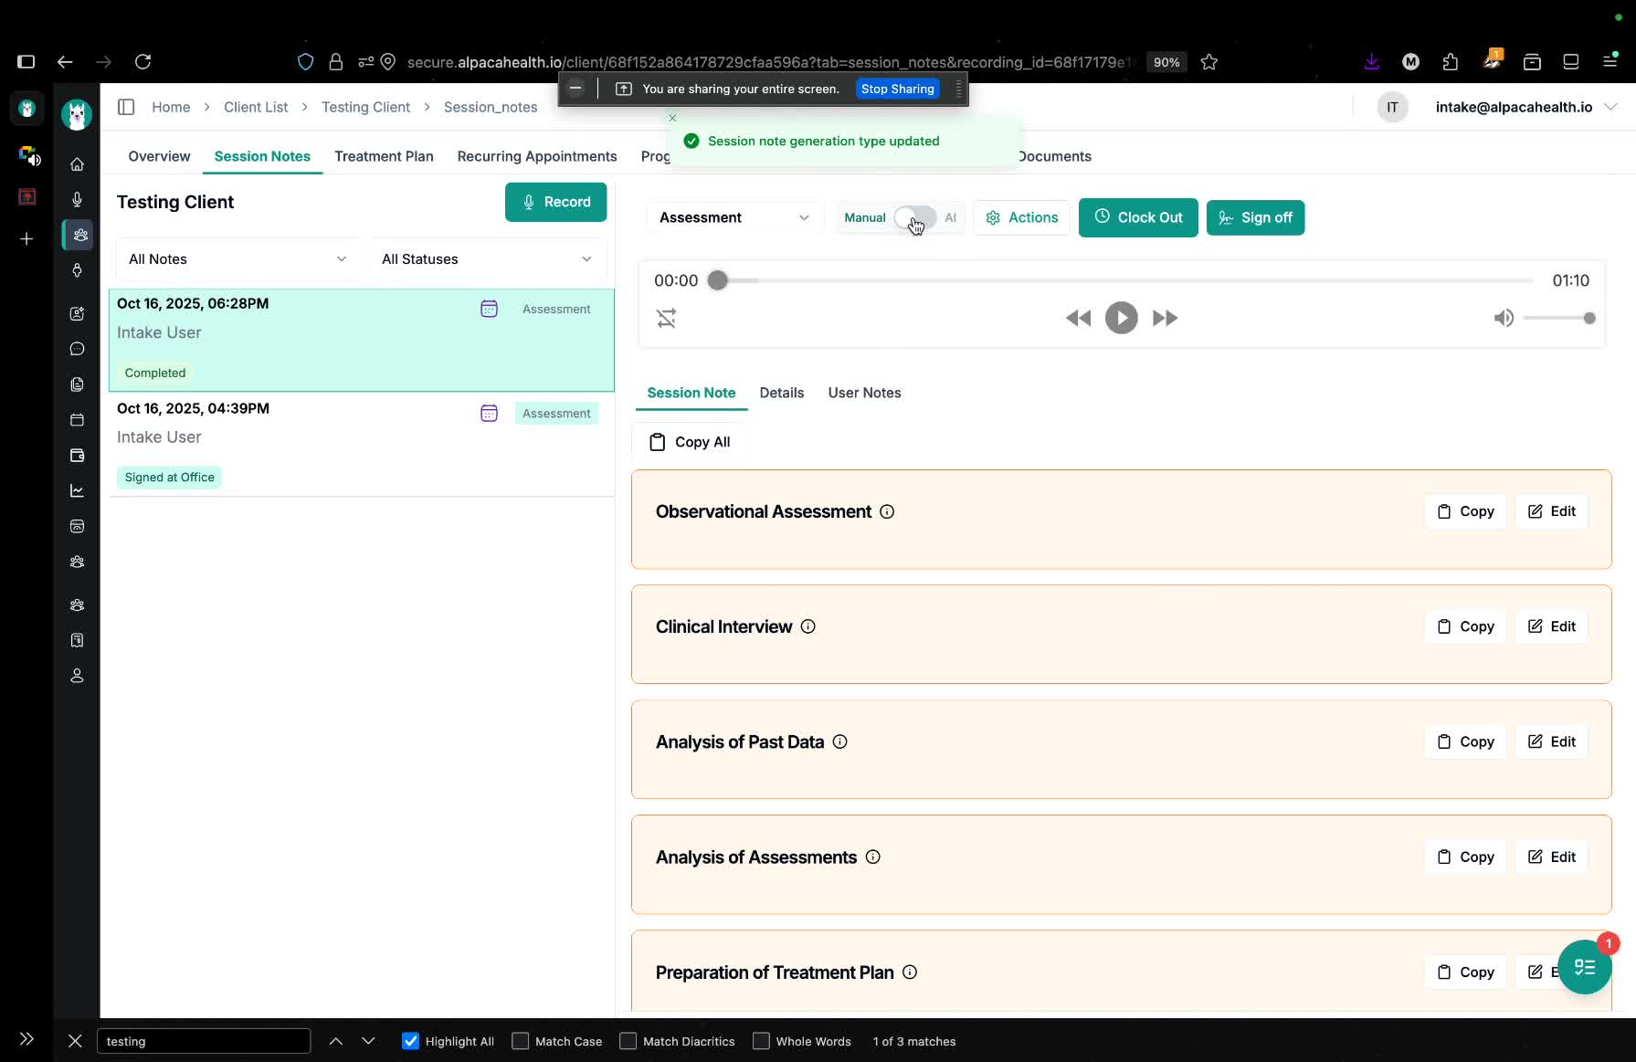Edit the Clinical Interview section
Viewport: 1636px width, 1062px height.
(x=1551, y=626)
